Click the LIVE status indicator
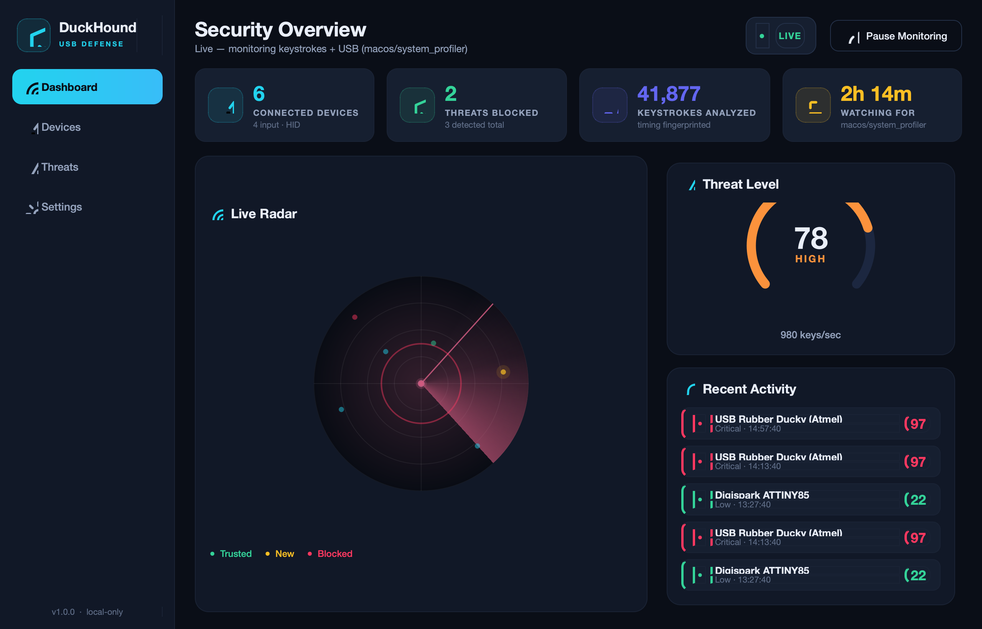This screenshot has width=982, height=629. [781, 36]
